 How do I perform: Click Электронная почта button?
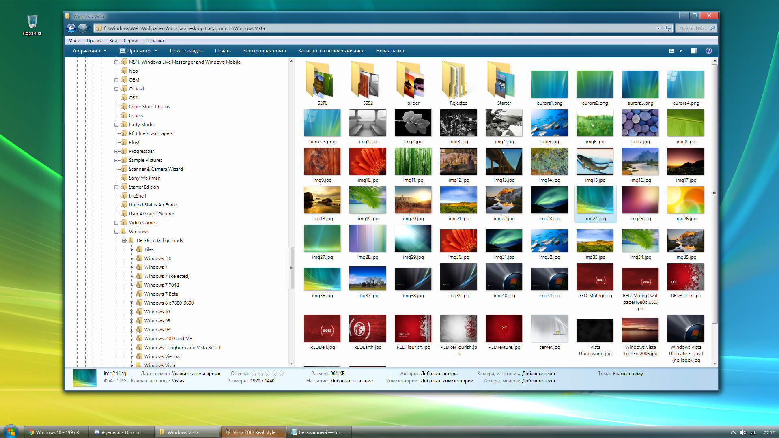pyautogui.click(x=264, y=51)
